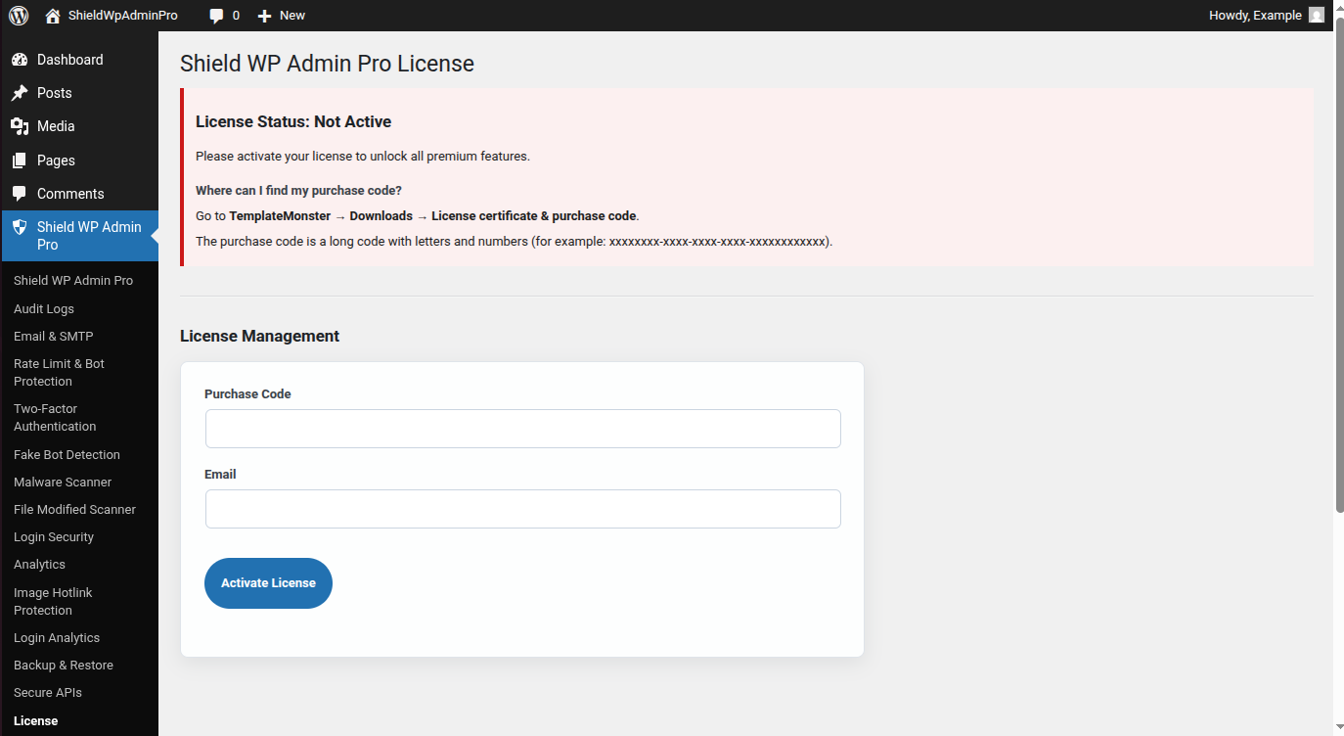
Task: Click the Posts pushpin icon
Action: pos(20,93)
